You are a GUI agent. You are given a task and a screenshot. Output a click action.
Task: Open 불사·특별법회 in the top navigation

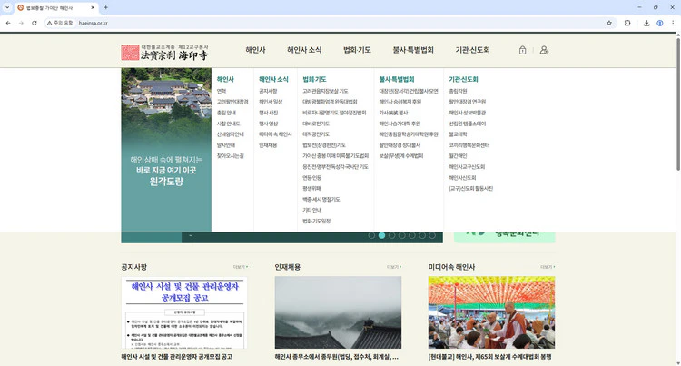click(x=413, y=50)
